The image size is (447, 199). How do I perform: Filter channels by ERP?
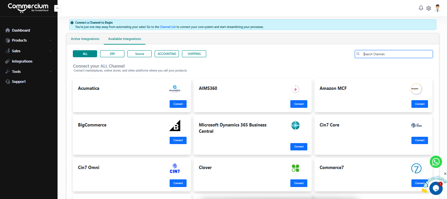pos(112,54)
